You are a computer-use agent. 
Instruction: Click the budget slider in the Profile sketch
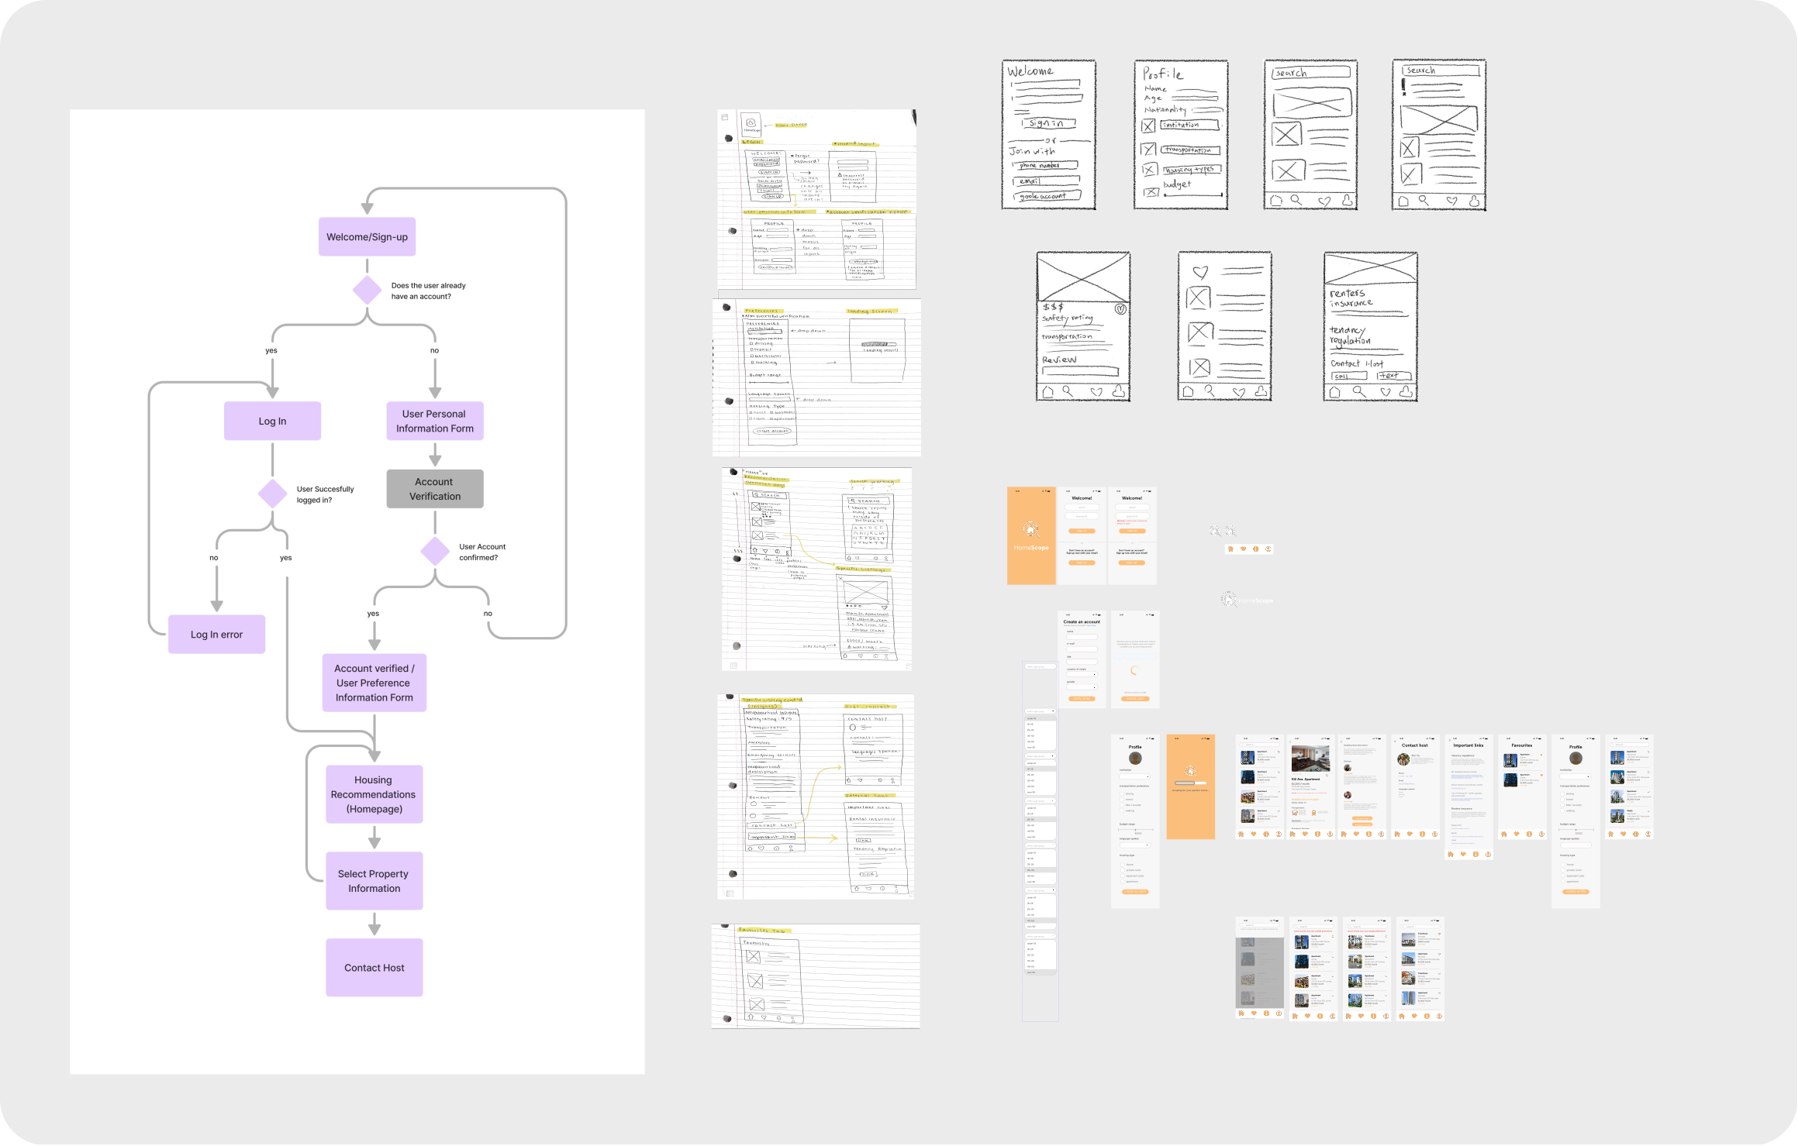(1193, 194)
